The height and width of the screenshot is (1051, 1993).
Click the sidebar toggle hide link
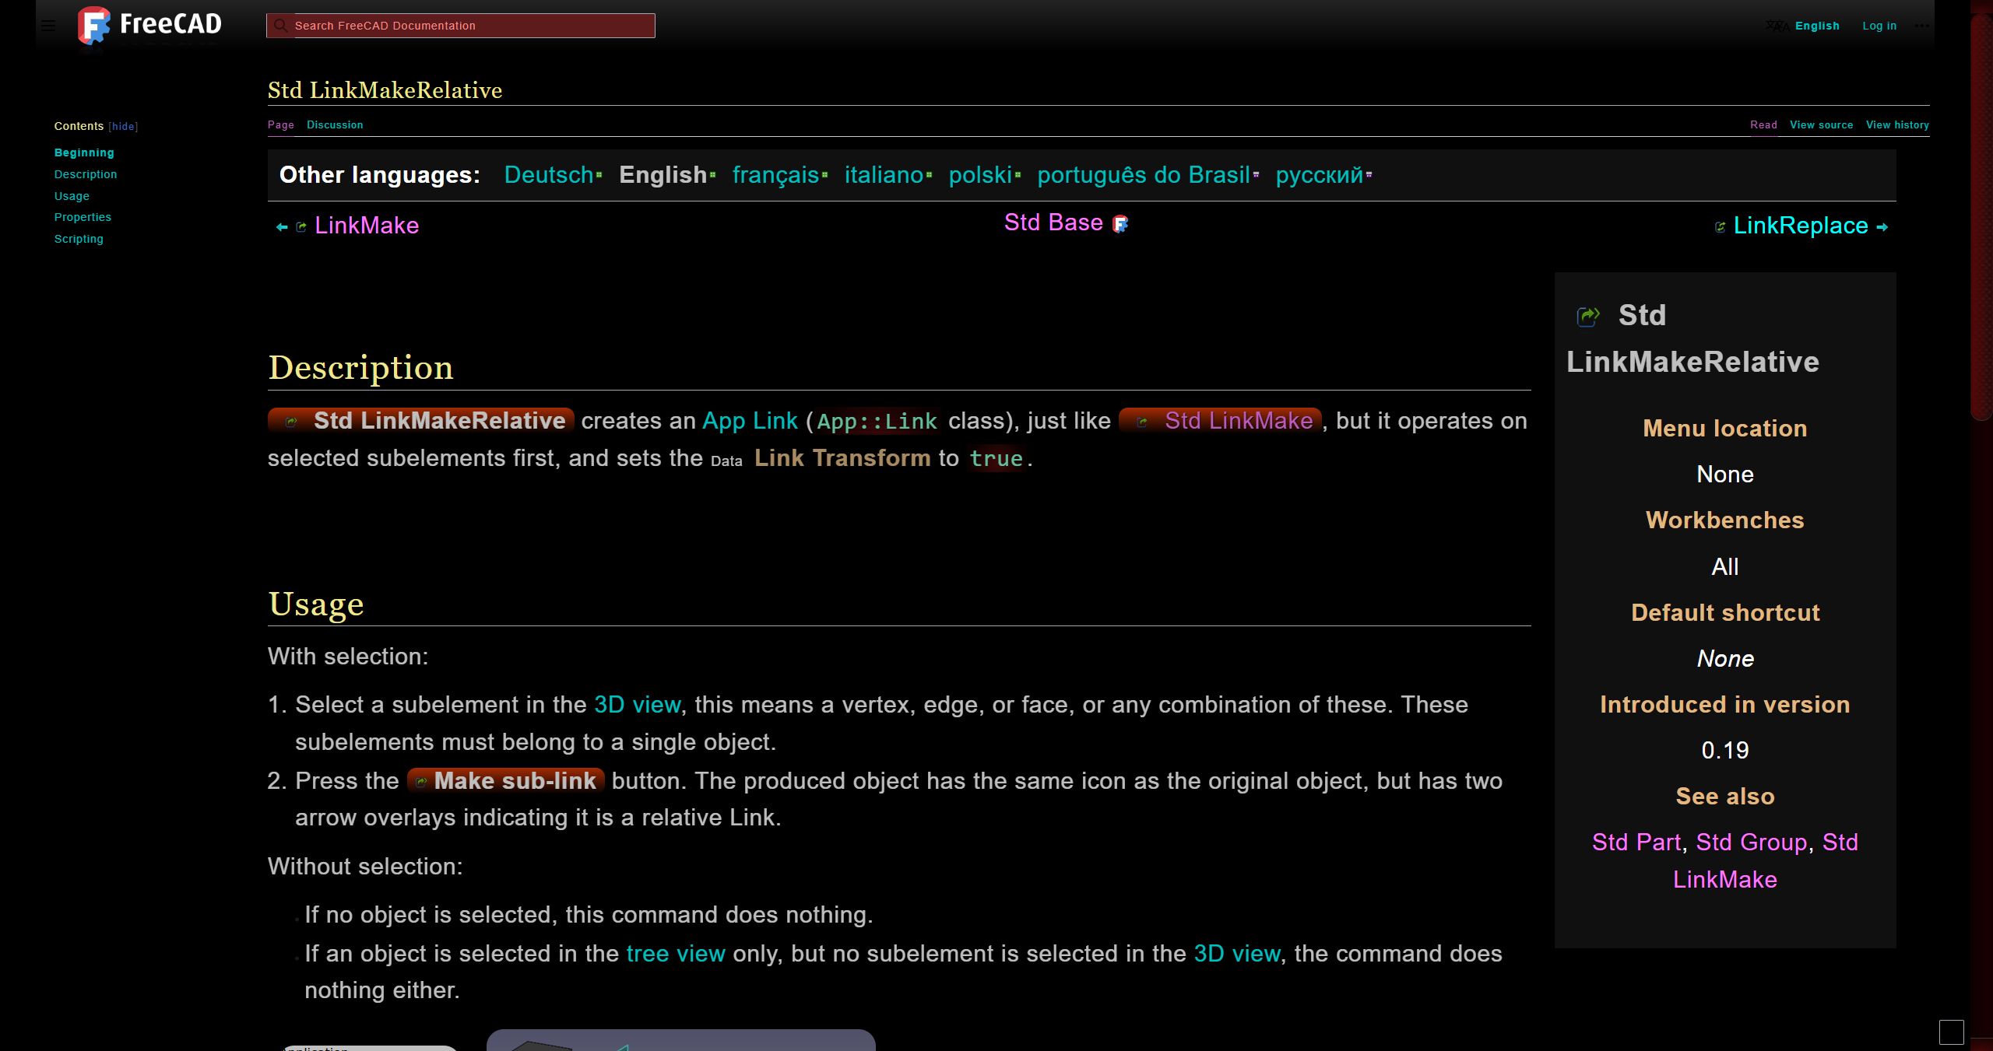point(122,125)
